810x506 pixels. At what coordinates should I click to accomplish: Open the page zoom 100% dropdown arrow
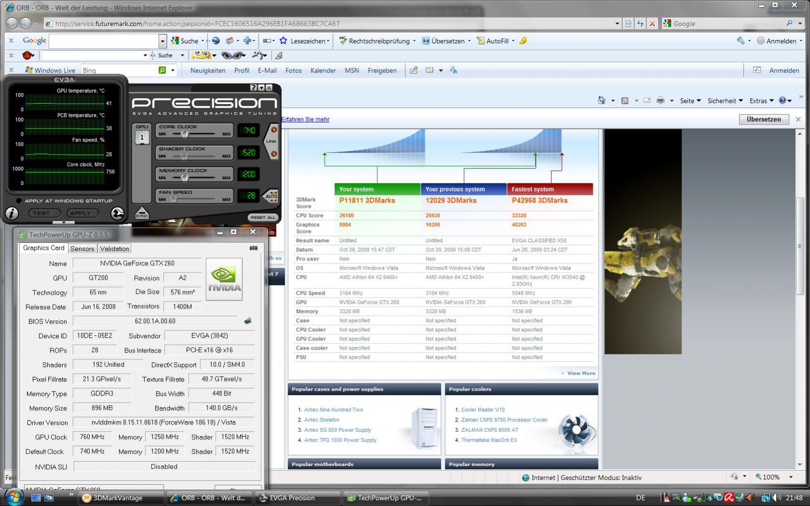click(x=791, y=477)
